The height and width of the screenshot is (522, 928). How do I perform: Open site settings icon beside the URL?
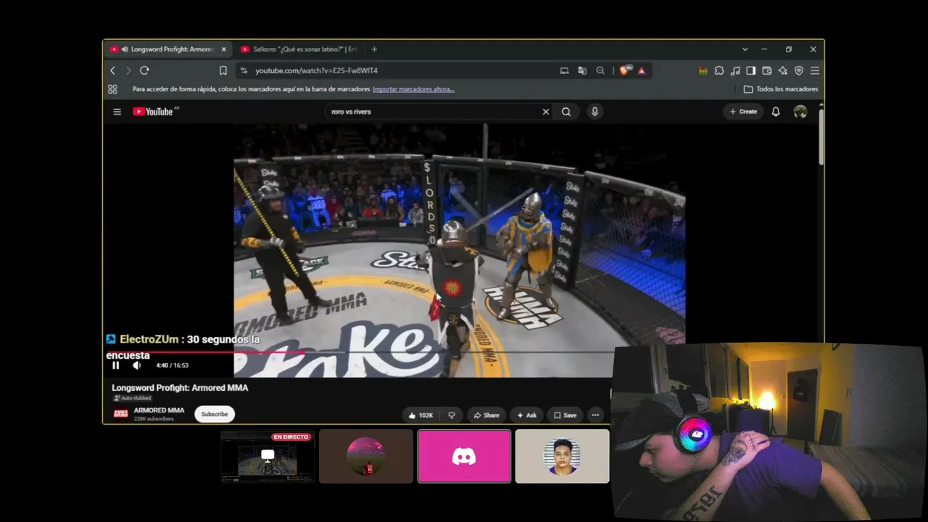click(244, 70)
